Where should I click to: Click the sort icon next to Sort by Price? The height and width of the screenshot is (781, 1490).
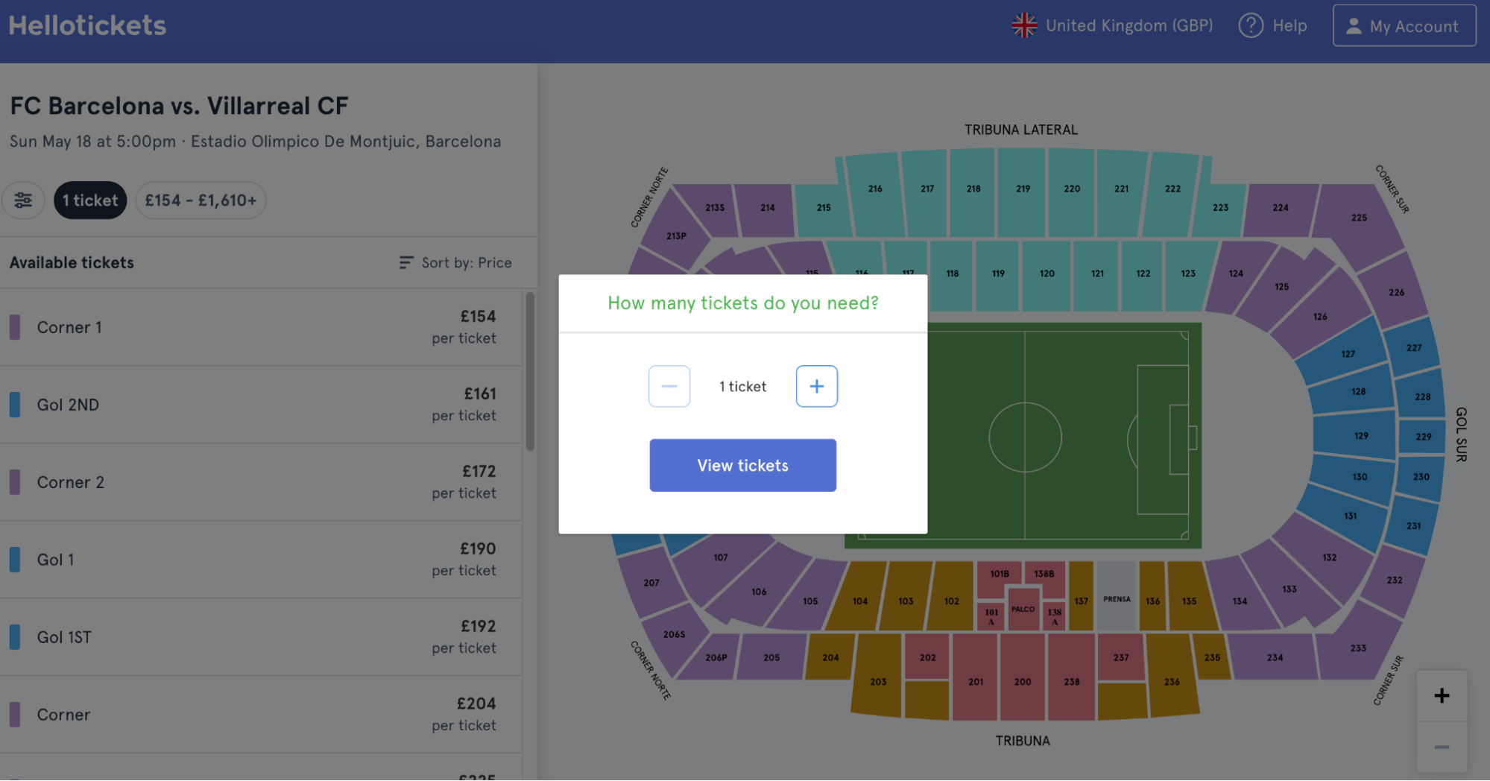coord(405,262)
